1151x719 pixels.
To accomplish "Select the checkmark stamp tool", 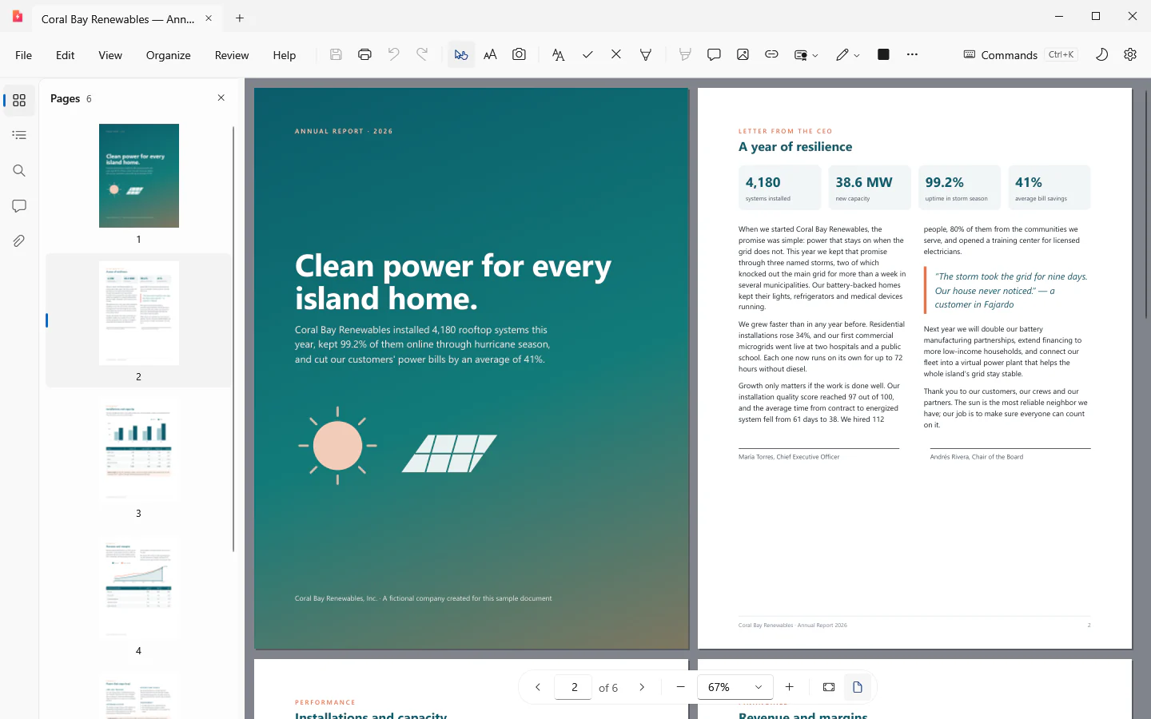I will pyautogui.click(x=587, y=54).
